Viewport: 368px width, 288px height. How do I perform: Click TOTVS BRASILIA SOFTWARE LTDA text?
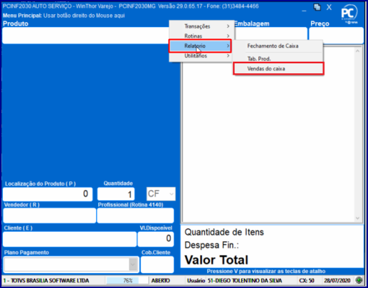(46, 280)
